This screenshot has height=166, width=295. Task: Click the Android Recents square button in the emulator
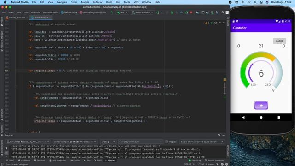pos(279,117)
